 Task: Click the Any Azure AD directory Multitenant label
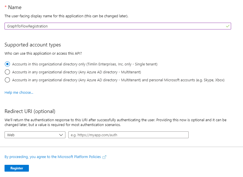point(76,72)
